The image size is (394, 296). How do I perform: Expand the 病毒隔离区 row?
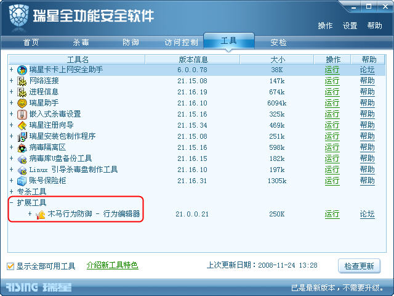(x=11, y=147)
